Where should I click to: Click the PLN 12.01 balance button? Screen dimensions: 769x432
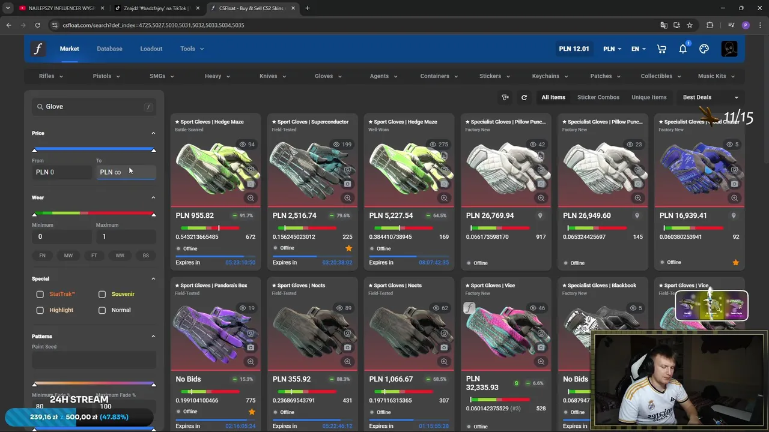point(574,49)
